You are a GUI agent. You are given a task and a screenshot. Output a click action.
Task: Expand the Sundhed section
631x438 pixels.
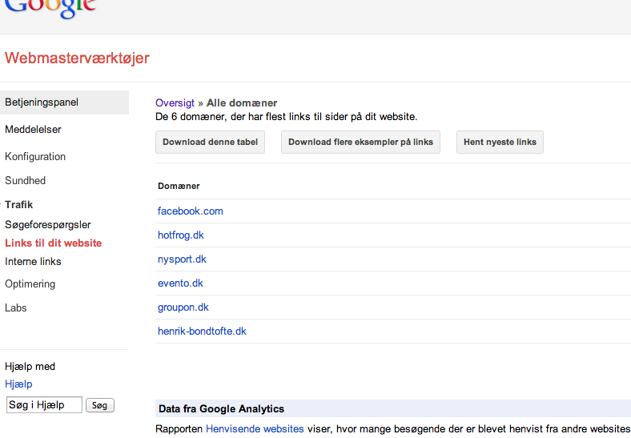pos(25,180)
